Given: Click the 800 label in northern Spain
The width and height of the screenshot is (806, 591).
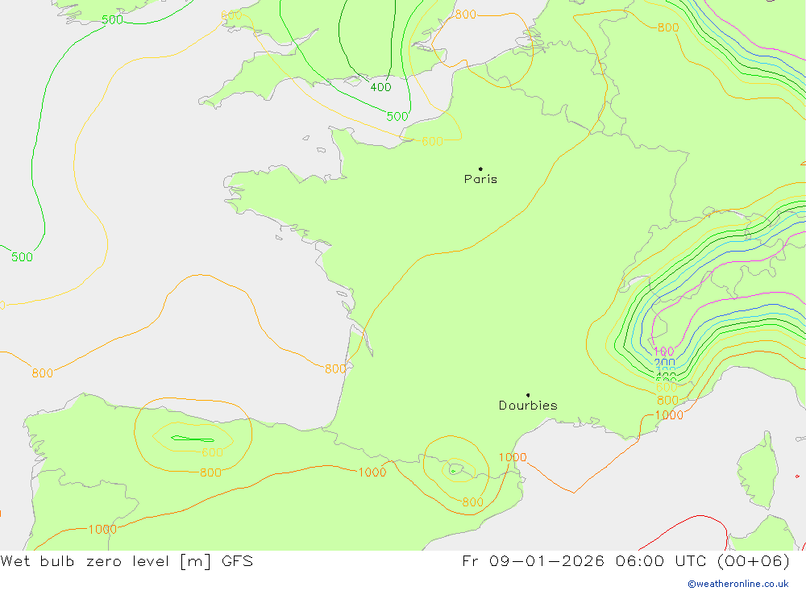Looking at the screenshot, I should click(x=210, y=472).
